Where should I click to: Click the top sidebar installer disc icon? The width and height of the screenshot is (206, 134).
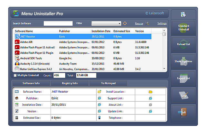coord(183,14)
